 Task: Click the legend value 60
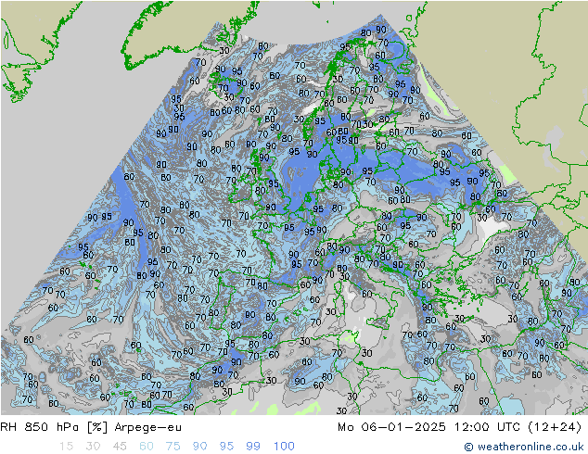pos(147,447)
